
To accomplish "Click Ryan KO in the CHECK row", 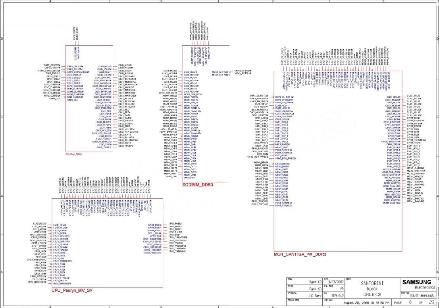I will coord(315,289).
